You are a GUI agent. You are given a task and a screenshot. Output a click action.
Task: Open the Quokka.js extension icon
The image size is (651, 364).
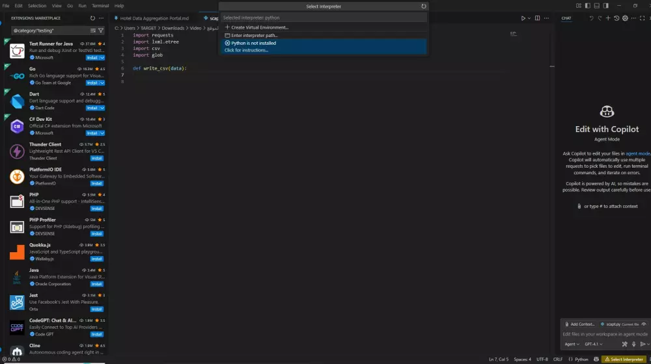pyautogui.click(x=17, y=252)
